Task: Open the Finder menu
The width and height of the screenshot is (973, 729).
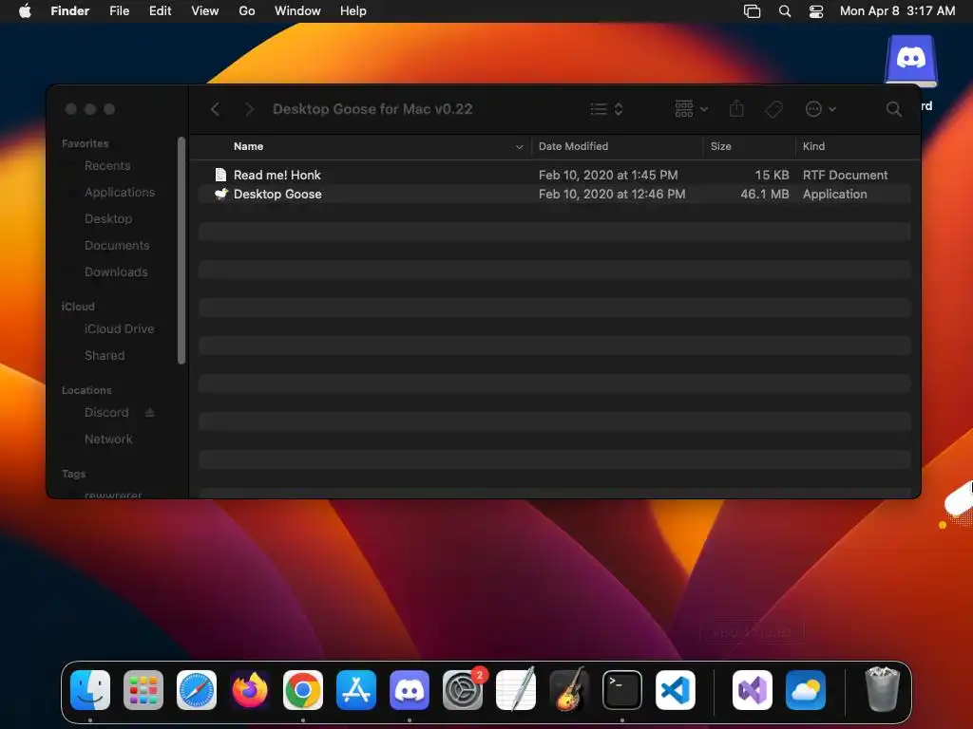Action: [x=69, y=10]
